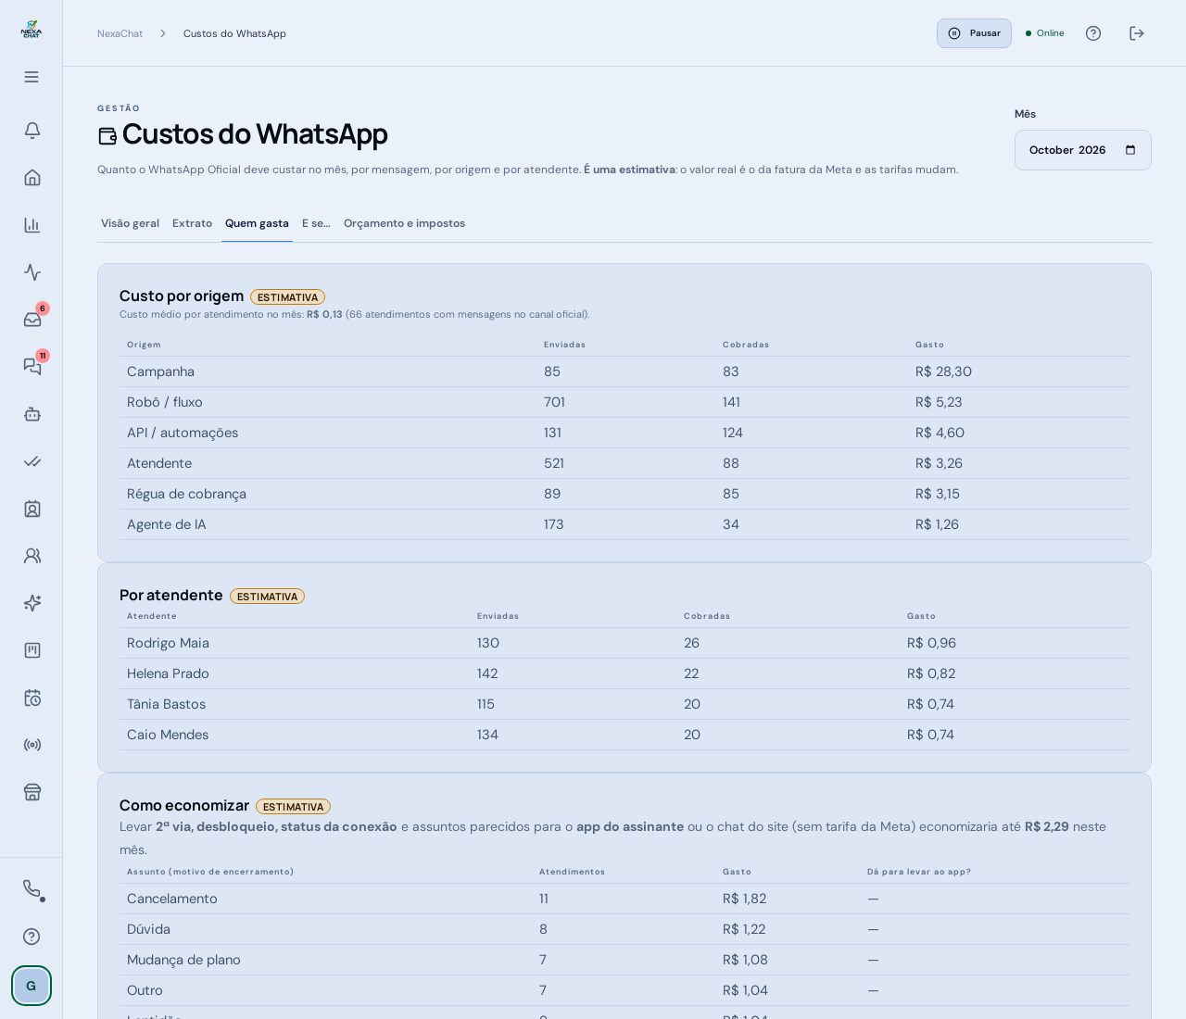Go to home icon in sidebar

click(32, 178)
